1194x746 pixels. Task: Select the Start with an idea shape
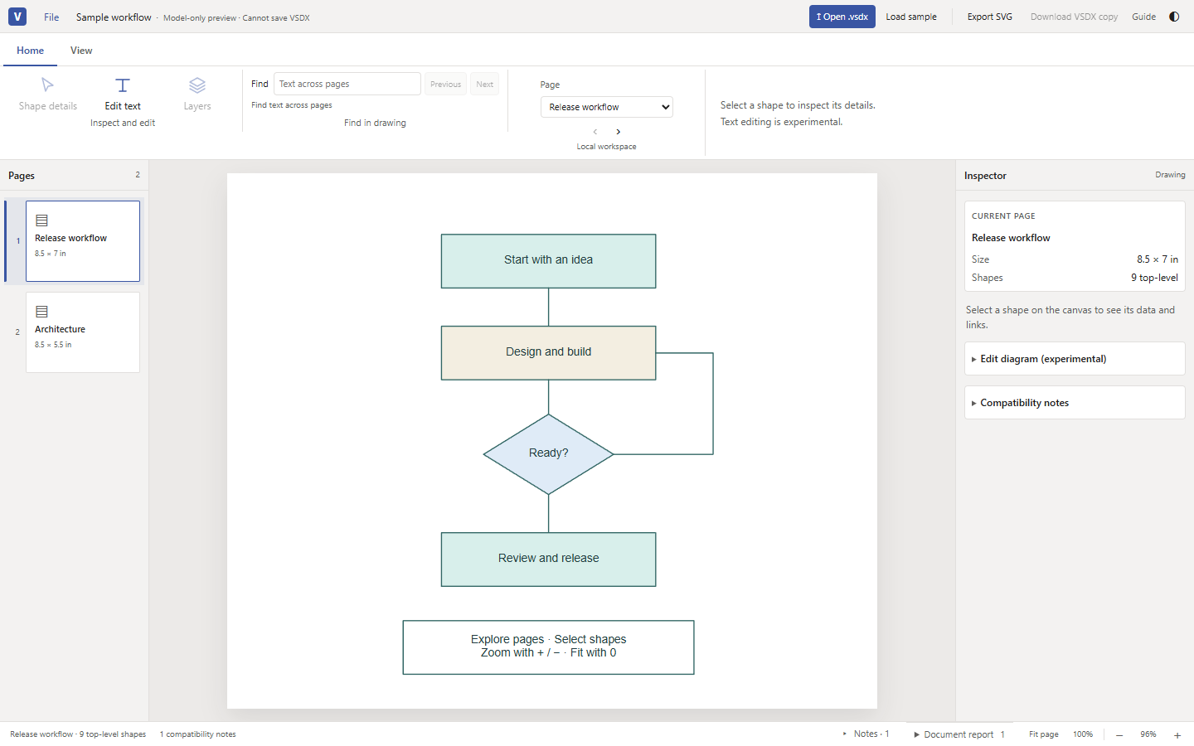(x=549, y=261)
